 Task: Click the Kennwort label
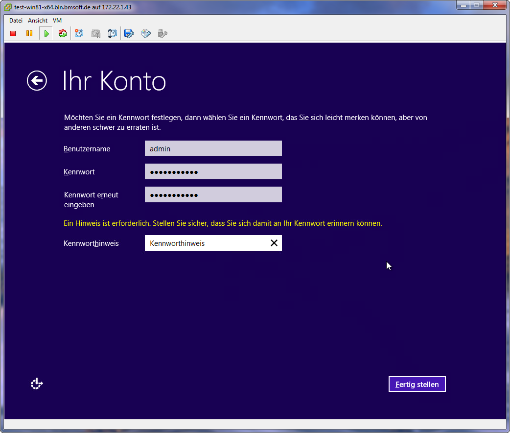tap(79, 172)
